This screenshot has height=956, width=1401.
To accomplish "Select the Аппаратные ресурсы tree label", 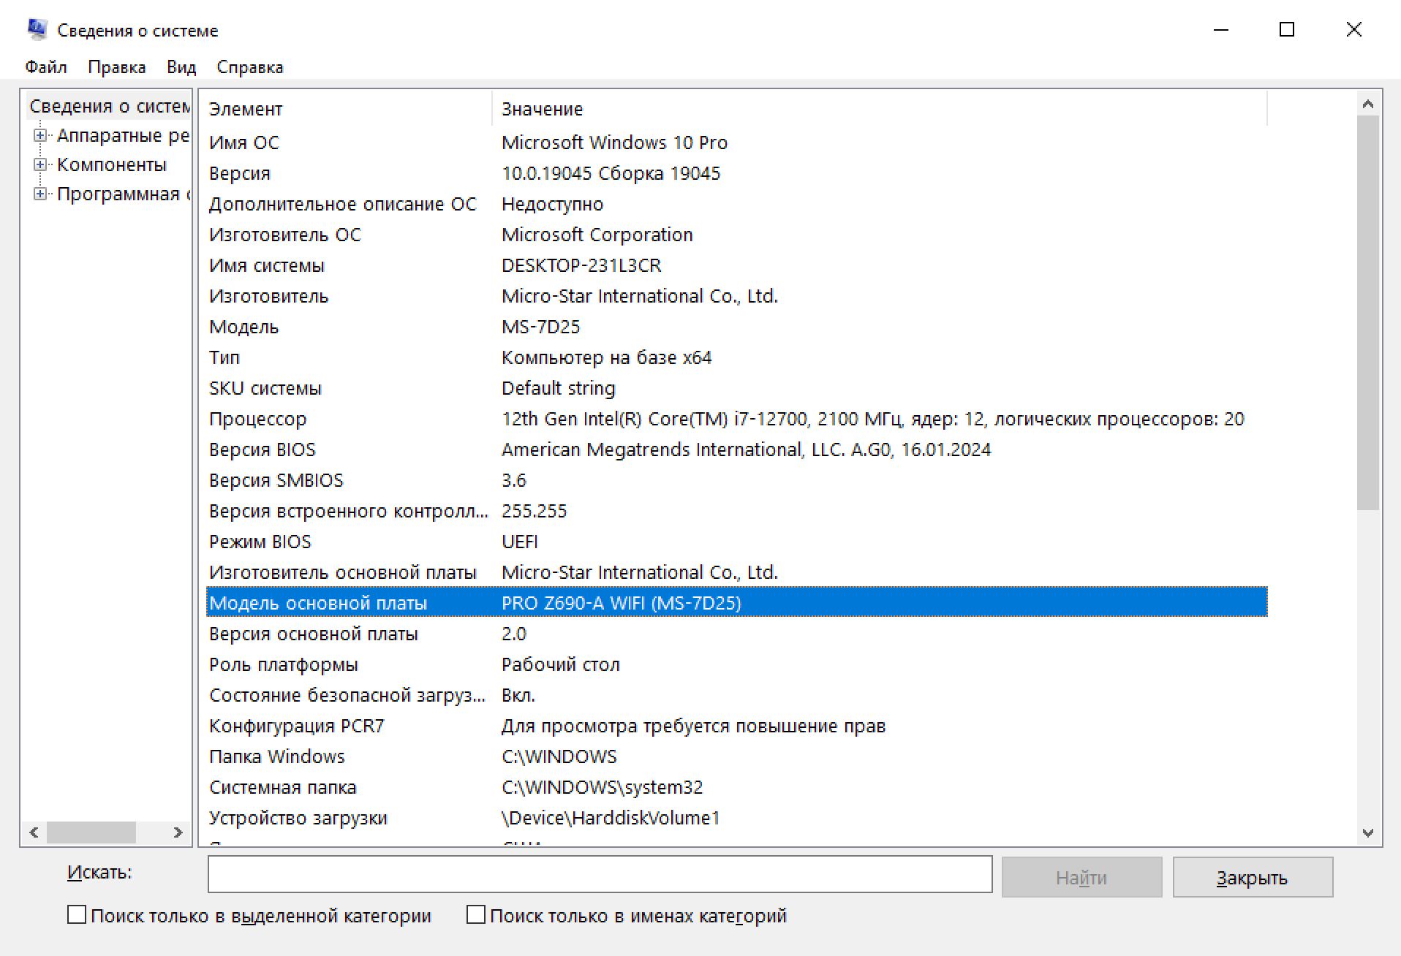I will coord(123,135).
